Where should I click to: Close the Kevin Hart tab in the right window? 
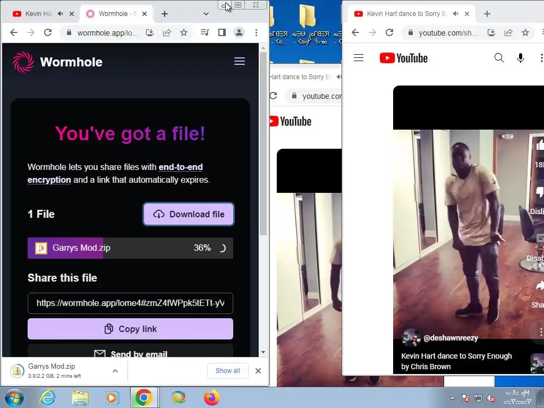click(467, 14)
